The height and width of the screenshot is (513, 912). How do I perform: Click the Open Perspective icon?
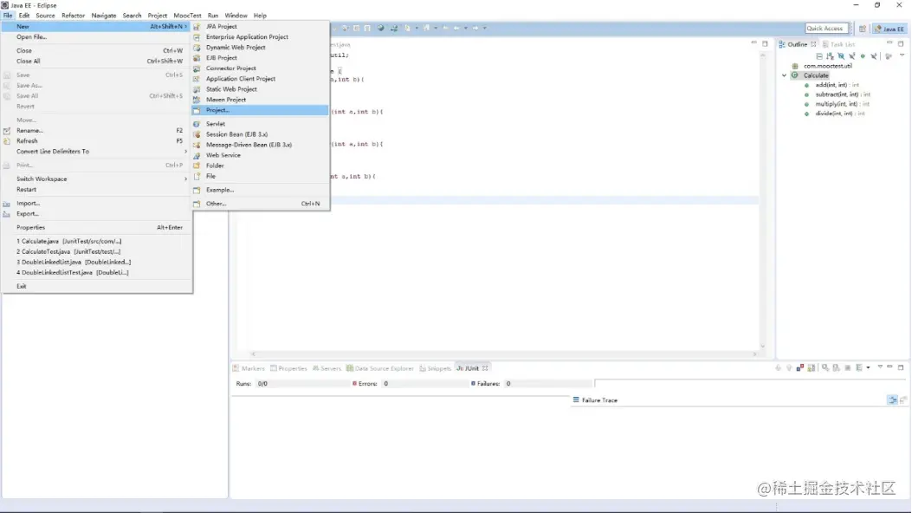click(863, 29)
